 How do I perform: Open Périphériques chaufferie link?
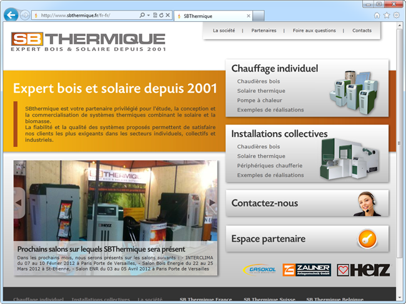click(269, 166)
